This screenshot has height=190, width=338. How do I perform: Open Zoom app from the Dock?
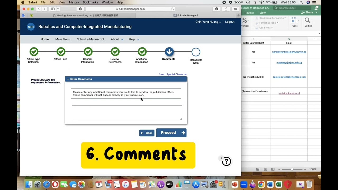243,184
